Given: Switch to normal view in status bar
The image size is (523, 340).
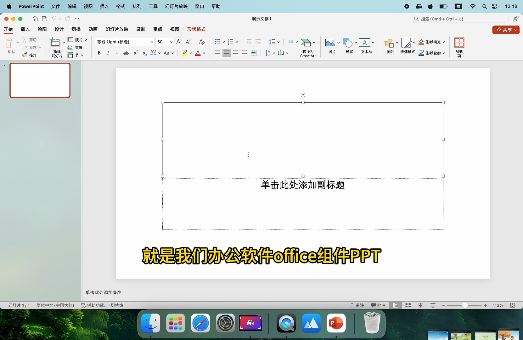Looking at the screenshot, I should pyautogui.click(x=396, y=305).
